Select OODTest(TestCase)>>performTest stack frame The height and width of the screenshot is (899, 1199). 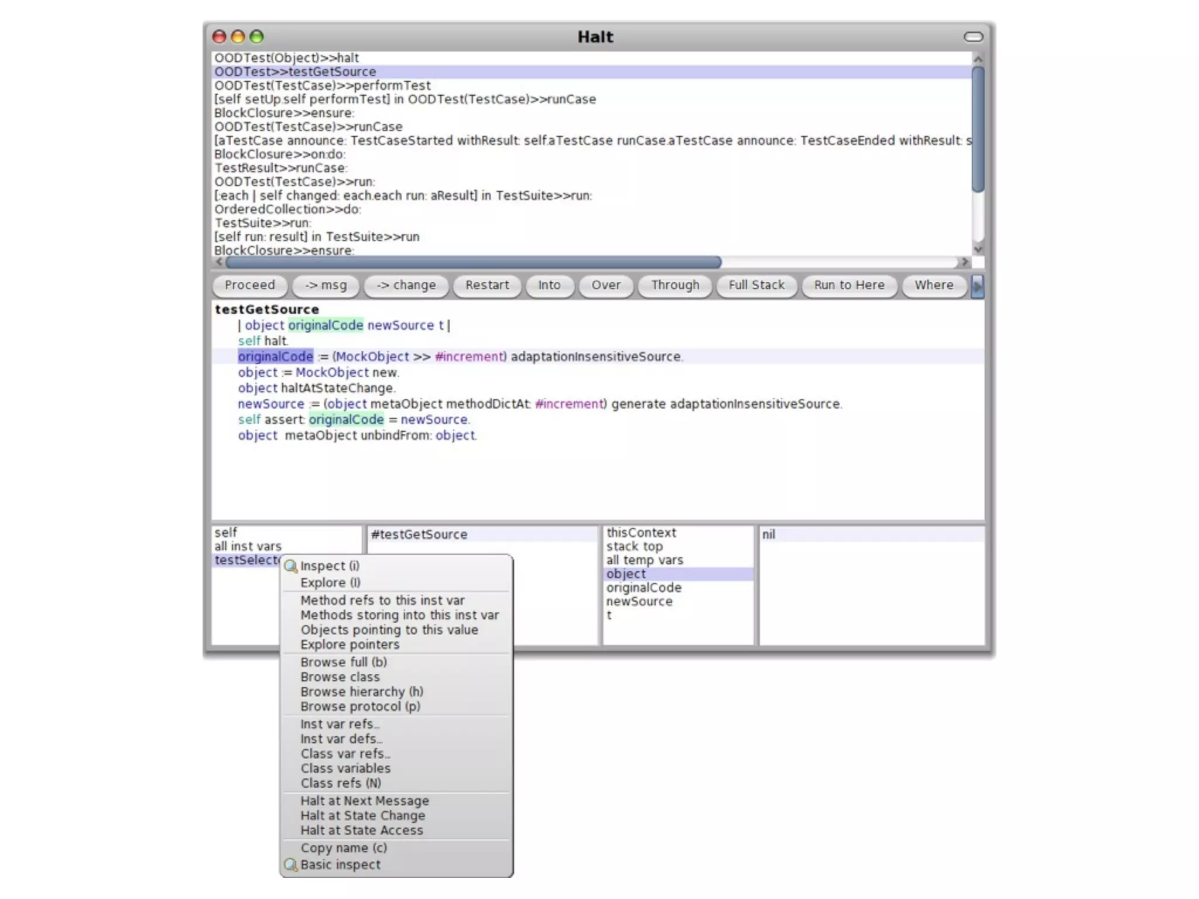click(x=322, y=85)
